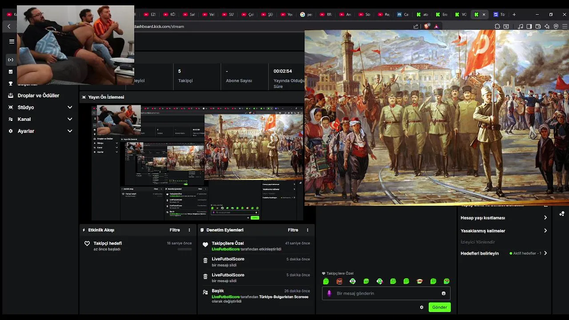Click the Kanal menu item
569x320 pixels.
point(24,119)
